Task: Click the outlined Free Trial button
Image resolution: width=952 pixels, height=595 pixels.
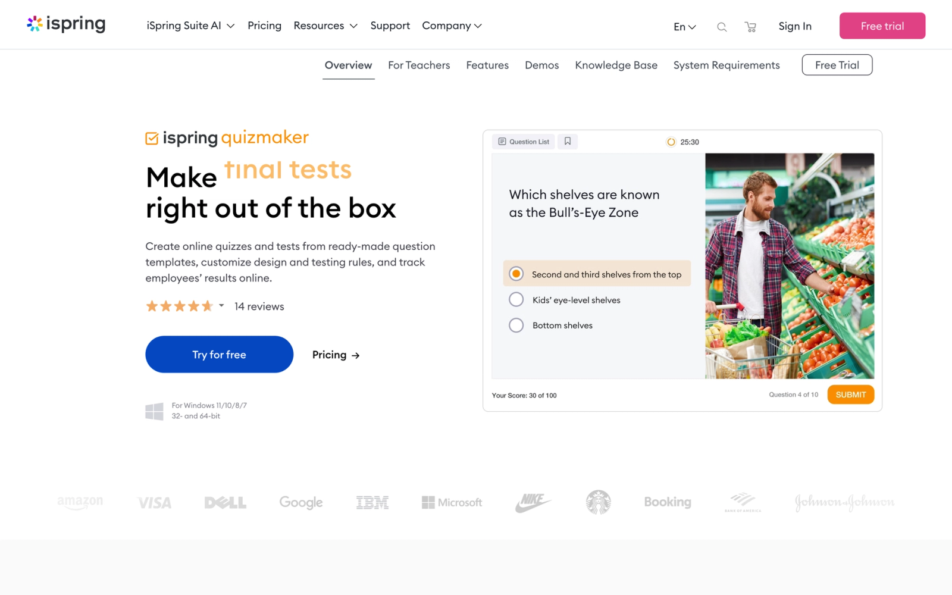Action: [837, 65]
